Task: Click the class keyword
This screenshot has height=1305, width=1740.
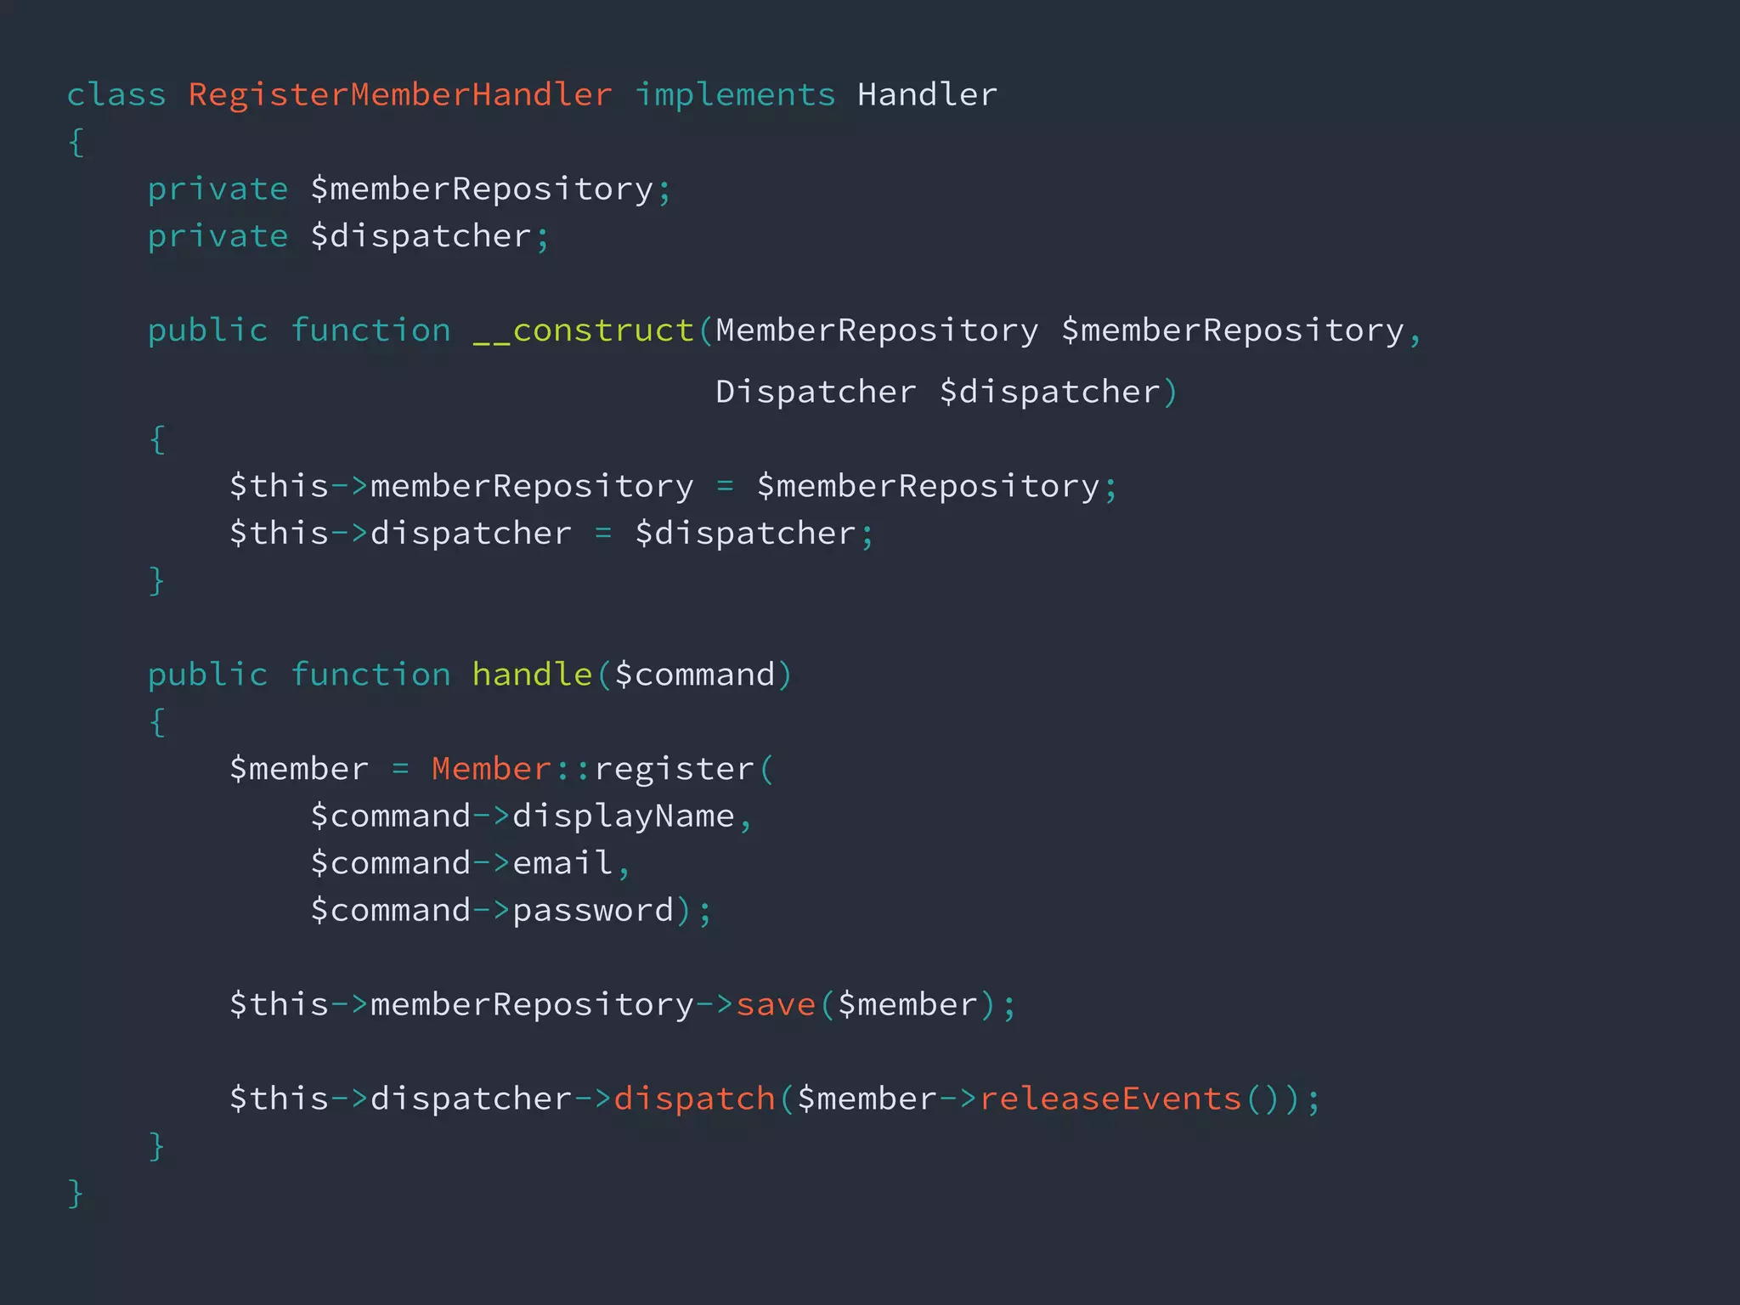Action: (116, 94)
